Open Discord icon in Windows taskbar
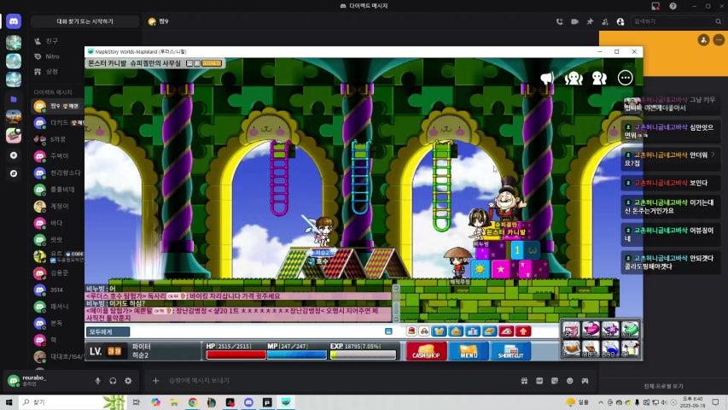The height and width of the screenshot is (410, 728). 249,402
